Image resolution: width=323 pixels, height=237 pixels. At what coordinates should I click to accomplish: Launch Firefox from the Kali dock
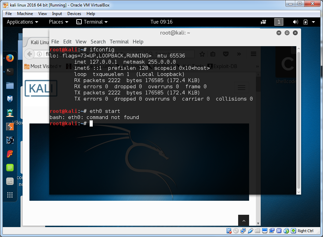pos(10,58)
